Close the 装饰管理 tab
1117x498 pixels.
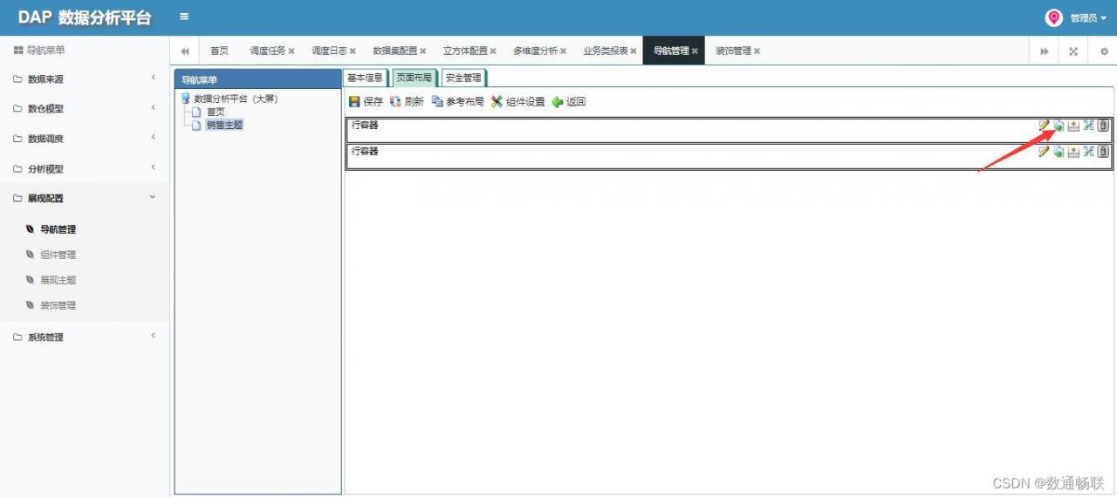(x=757, y=51)
